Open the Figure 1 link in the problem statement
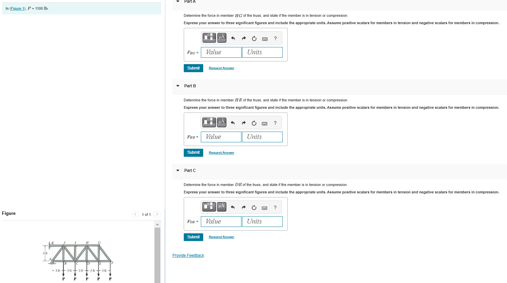The height and width of the screenshot is (283, 507). [17, 8]
